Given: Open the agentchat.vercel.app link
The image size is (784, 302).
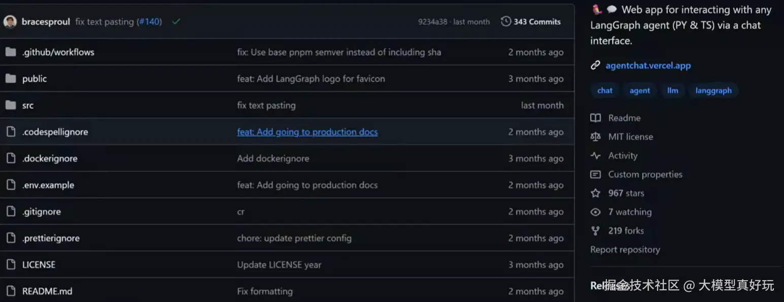Looking at the screenshot, I should (x=648, y=65).
